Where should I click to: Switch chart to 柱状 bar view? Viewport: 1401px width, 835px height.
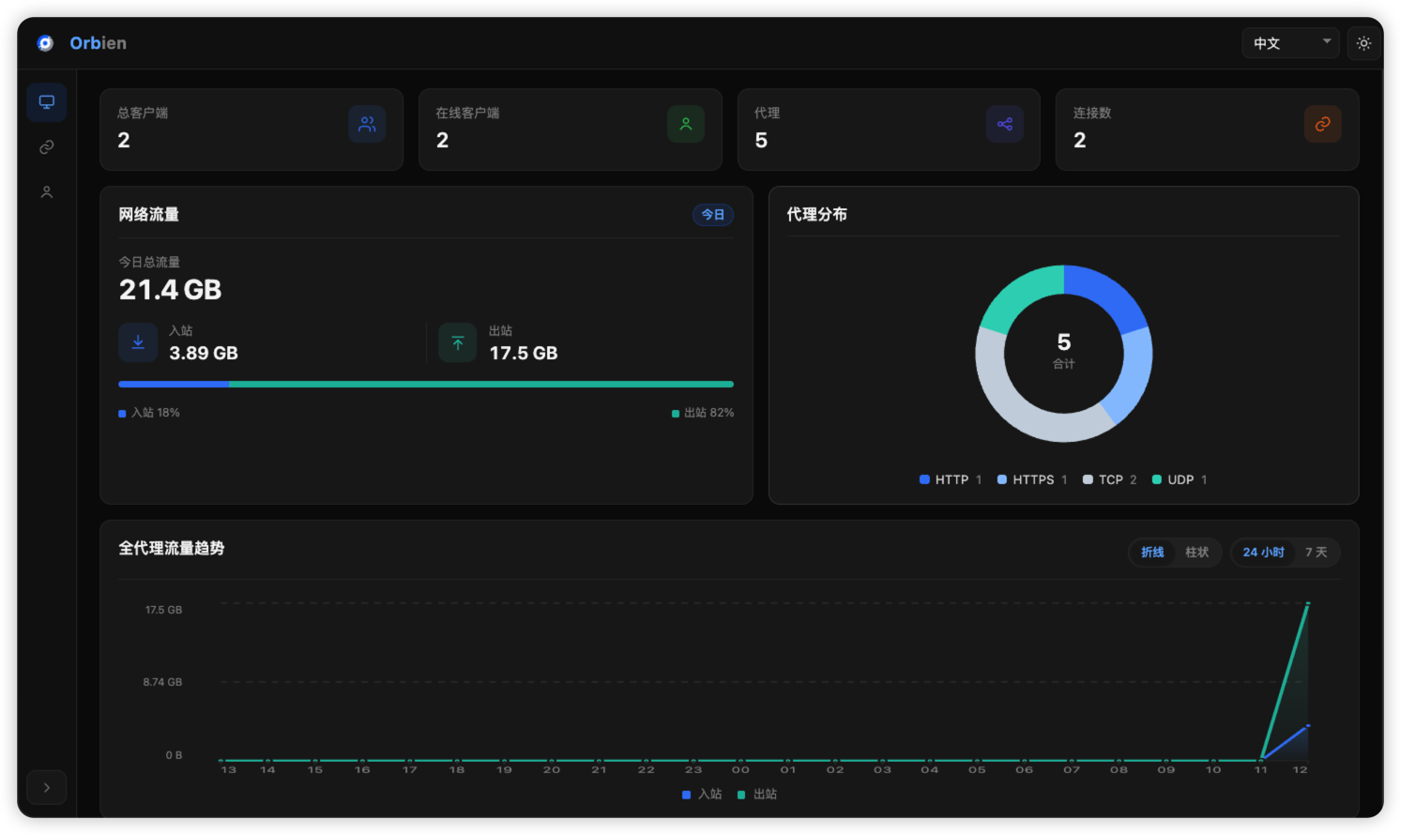[1197, 553]
